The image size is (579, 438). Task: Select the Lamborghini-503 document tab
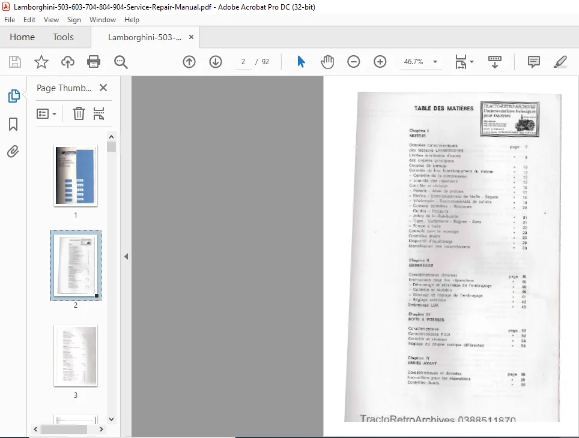pyautogui.click(x=145, y=37)
